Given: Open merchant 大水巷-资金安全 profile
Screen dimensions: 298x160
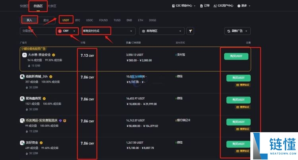Looking at the screenshot, I should click(39, 55).
